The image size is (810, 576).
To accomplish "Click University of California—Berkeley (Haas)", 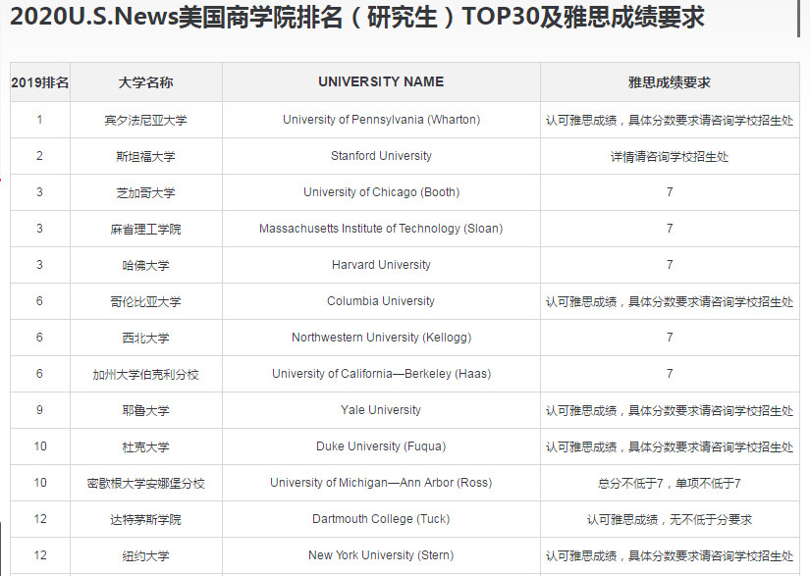I will coord(381,374).
